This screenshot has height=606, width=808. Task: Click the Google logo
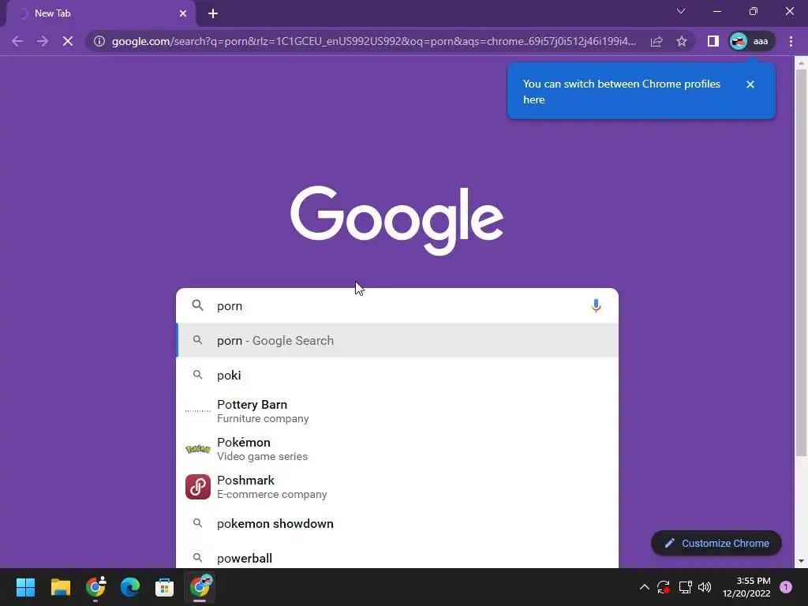397,221
